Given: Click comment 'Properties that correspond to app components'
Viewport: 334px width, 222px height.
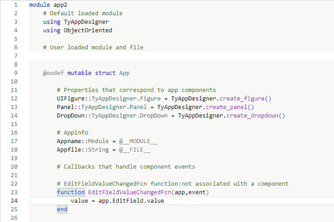Looking at the screenshot, I should pyautogui.click(x=136, y=90).
